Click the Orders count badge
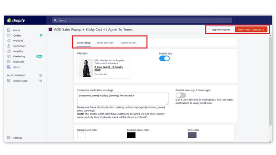This screenshot has width=276, height=155. click(x=41, y=35)
